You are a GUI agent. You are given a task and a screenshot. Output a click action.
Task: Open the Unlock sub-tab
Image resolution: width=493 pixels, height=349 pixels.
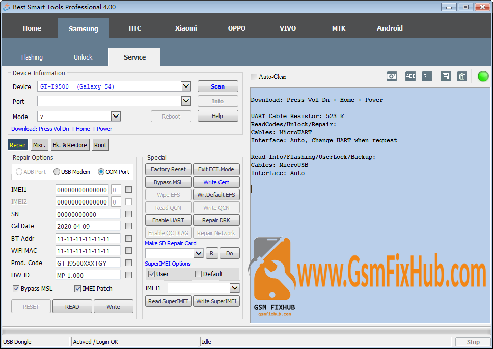(x=83, y=57)
